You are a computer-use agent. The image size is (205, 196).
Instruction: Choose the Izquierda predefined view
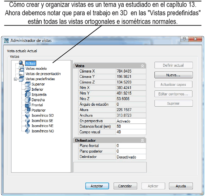tap(39, 94)
